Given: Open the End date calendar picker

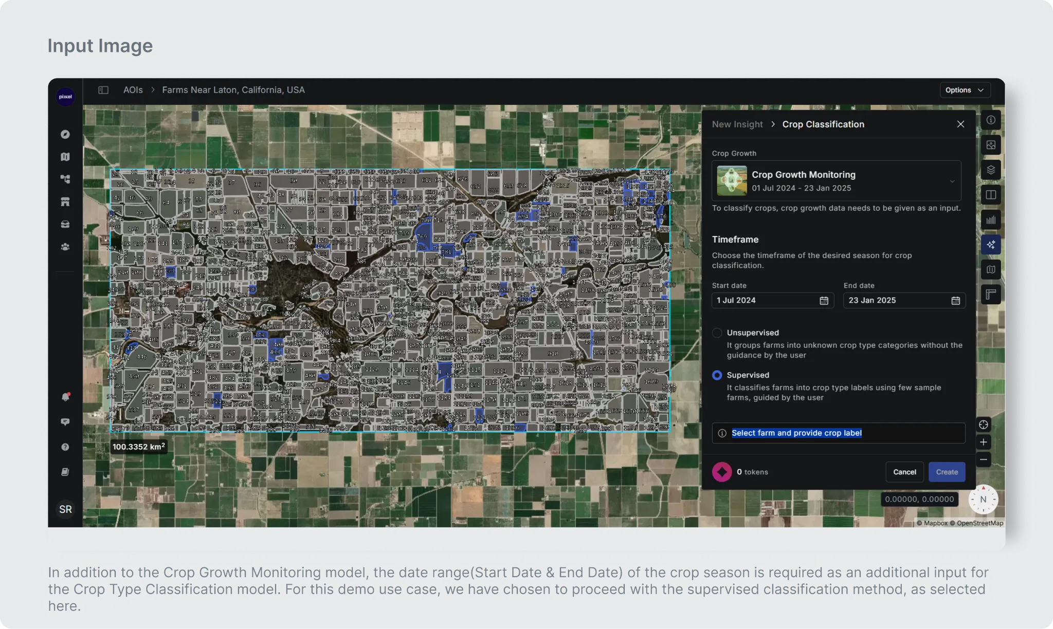Looking at the screenshot, I should [955, 301].
